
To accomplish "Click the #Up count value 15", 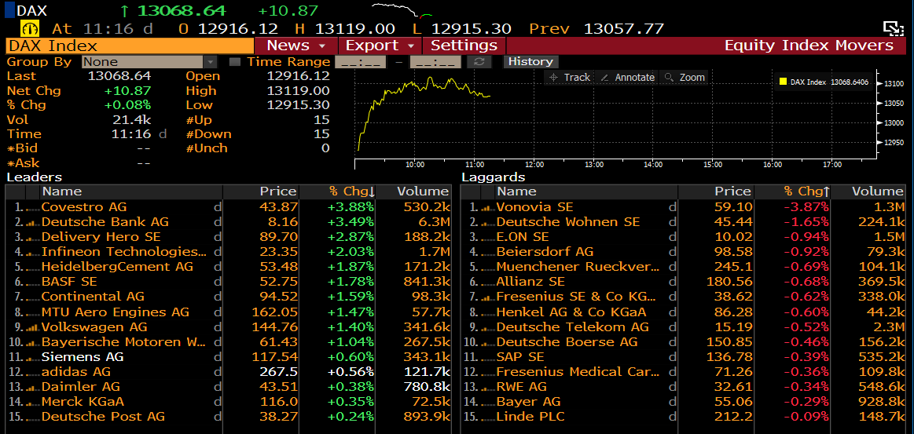I will pyautogui.click(x=321, y=120).
